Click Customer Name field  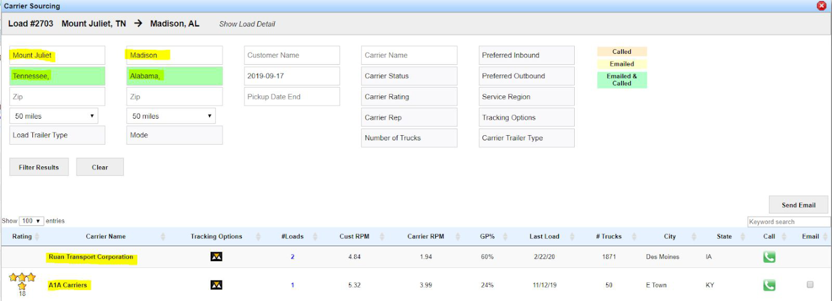pyautogui.click(x=292, y=55)
